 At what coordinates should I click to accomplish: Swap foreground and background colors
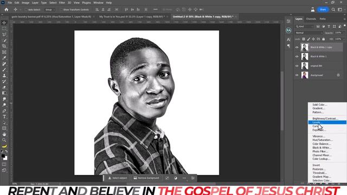click(x=7, y=152)
